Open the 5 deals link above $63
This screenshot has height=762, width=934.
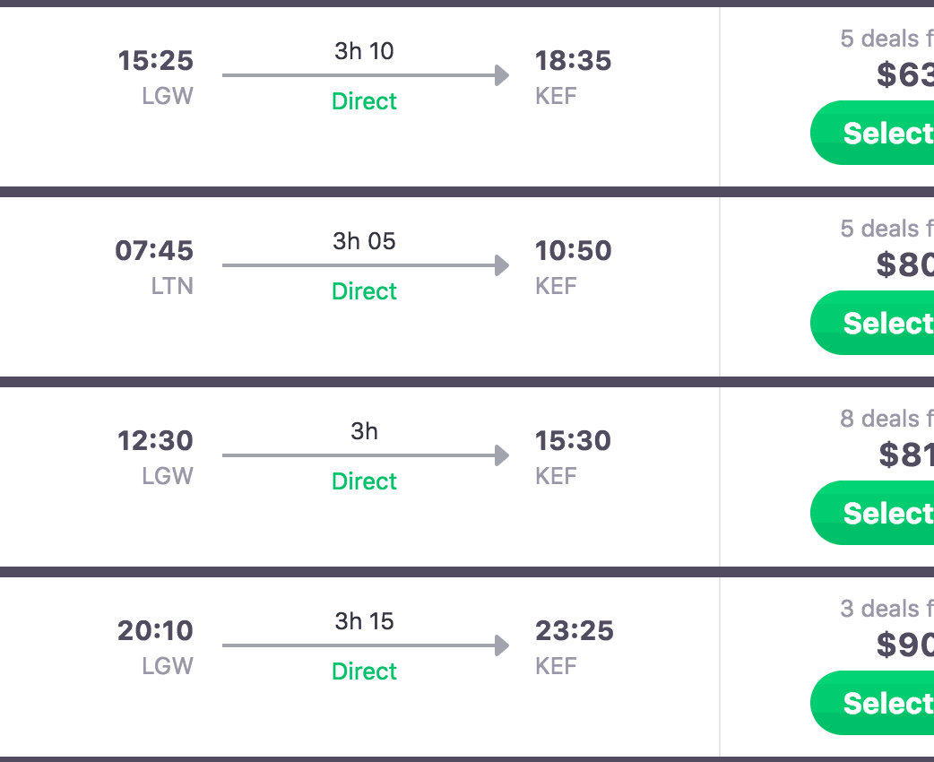coord(886,39)
